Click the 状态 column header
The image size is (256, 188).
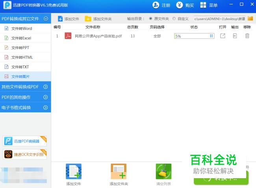(x=194, y=27)
